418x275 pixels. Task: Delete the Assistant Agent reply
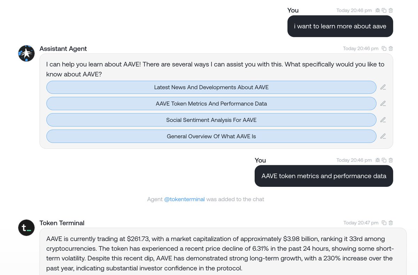click(x=390, y=49)
